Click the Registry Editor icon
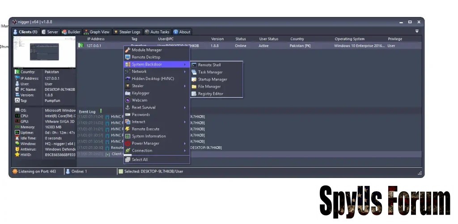 click(x=194, y=94)
